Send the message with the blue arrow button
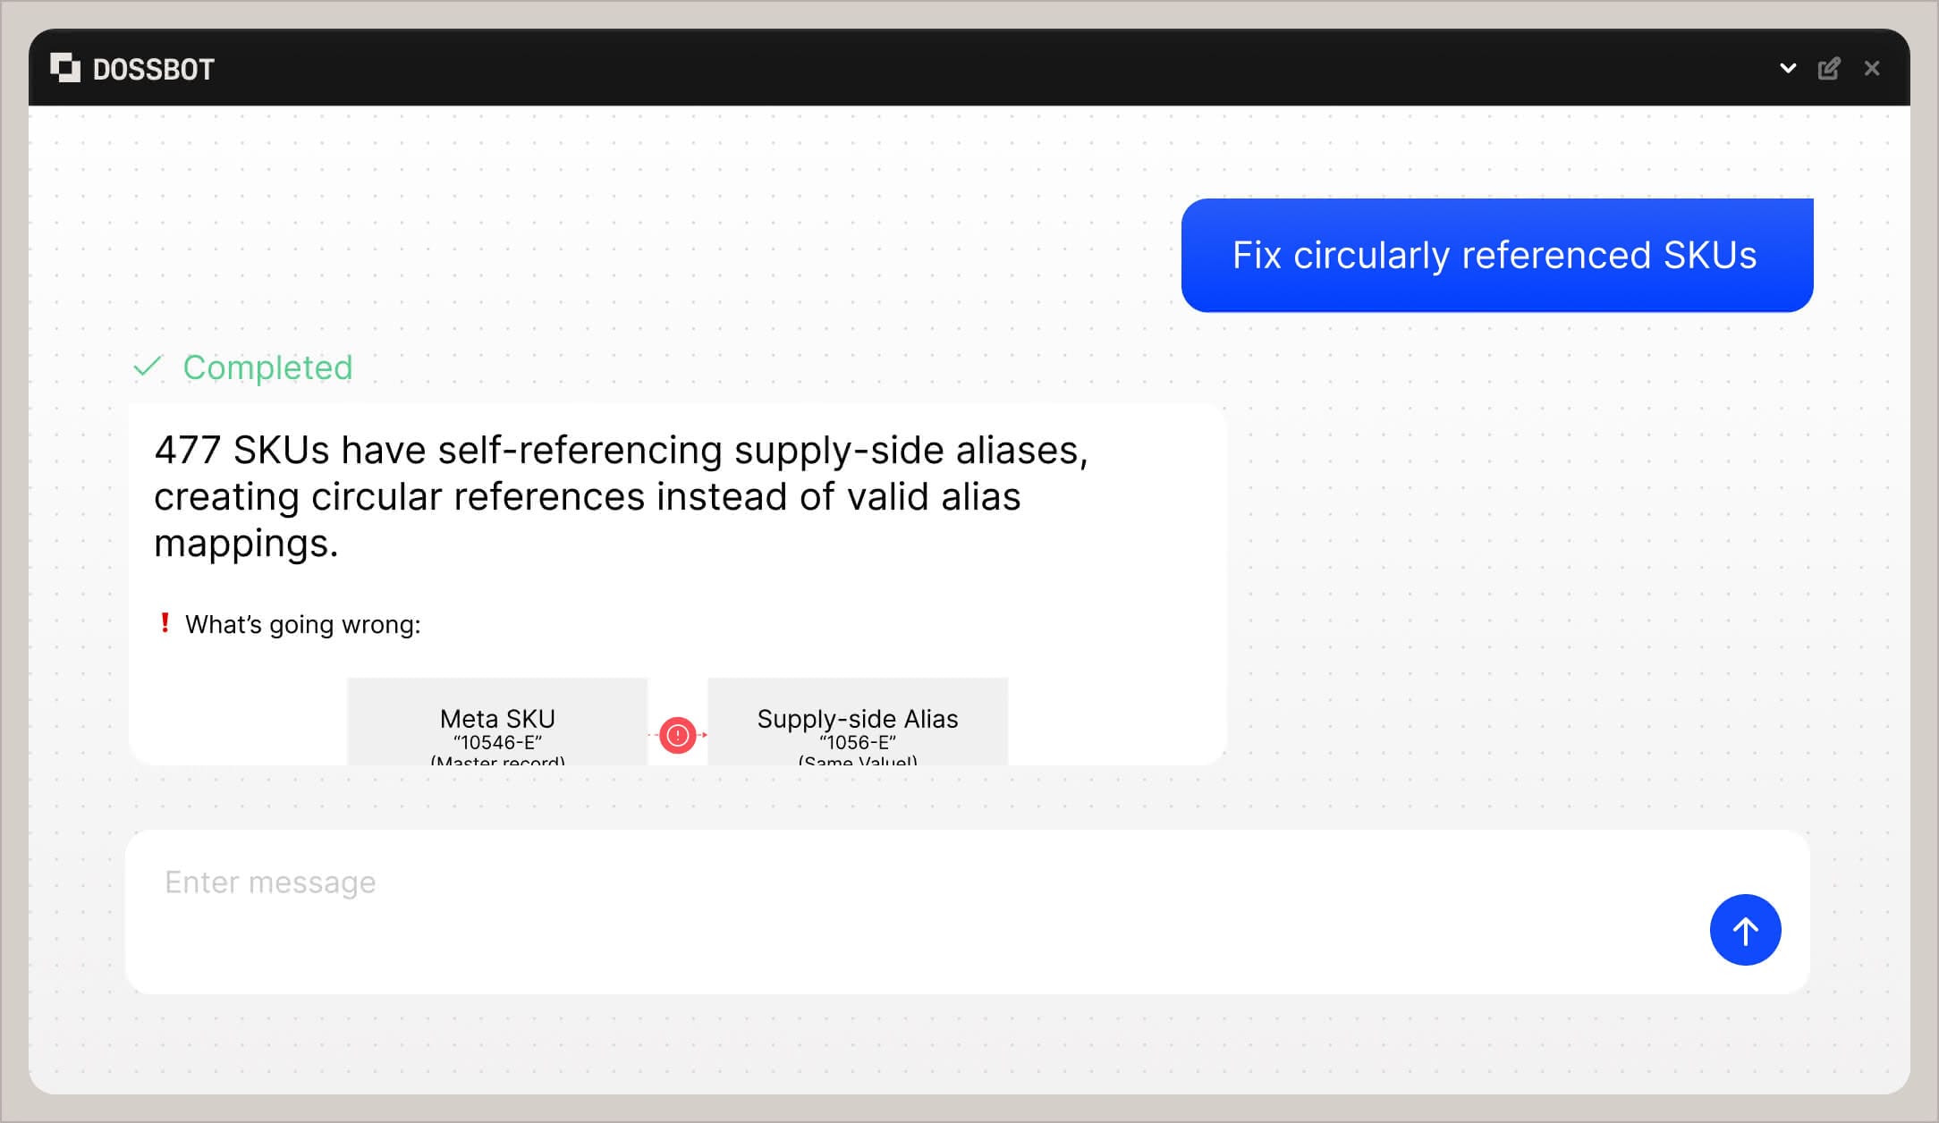The image size is (1939, 1123). tap(1745, 930)
